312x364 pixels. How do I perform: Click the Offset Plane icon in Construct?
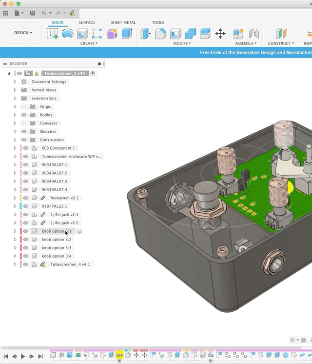(x=281, y=33)
